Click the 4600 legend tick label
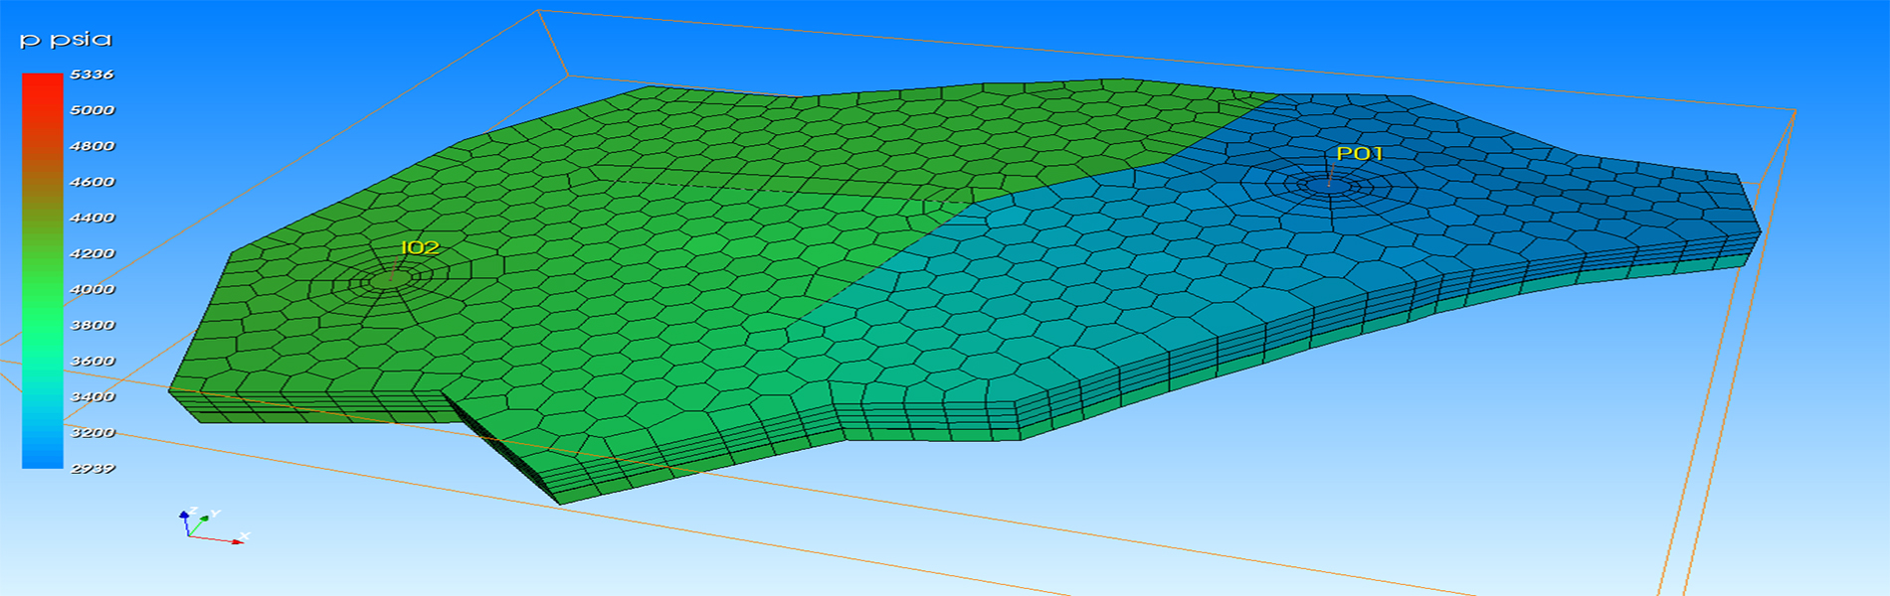The image size is (1890, 596). [x=92, y=182]
